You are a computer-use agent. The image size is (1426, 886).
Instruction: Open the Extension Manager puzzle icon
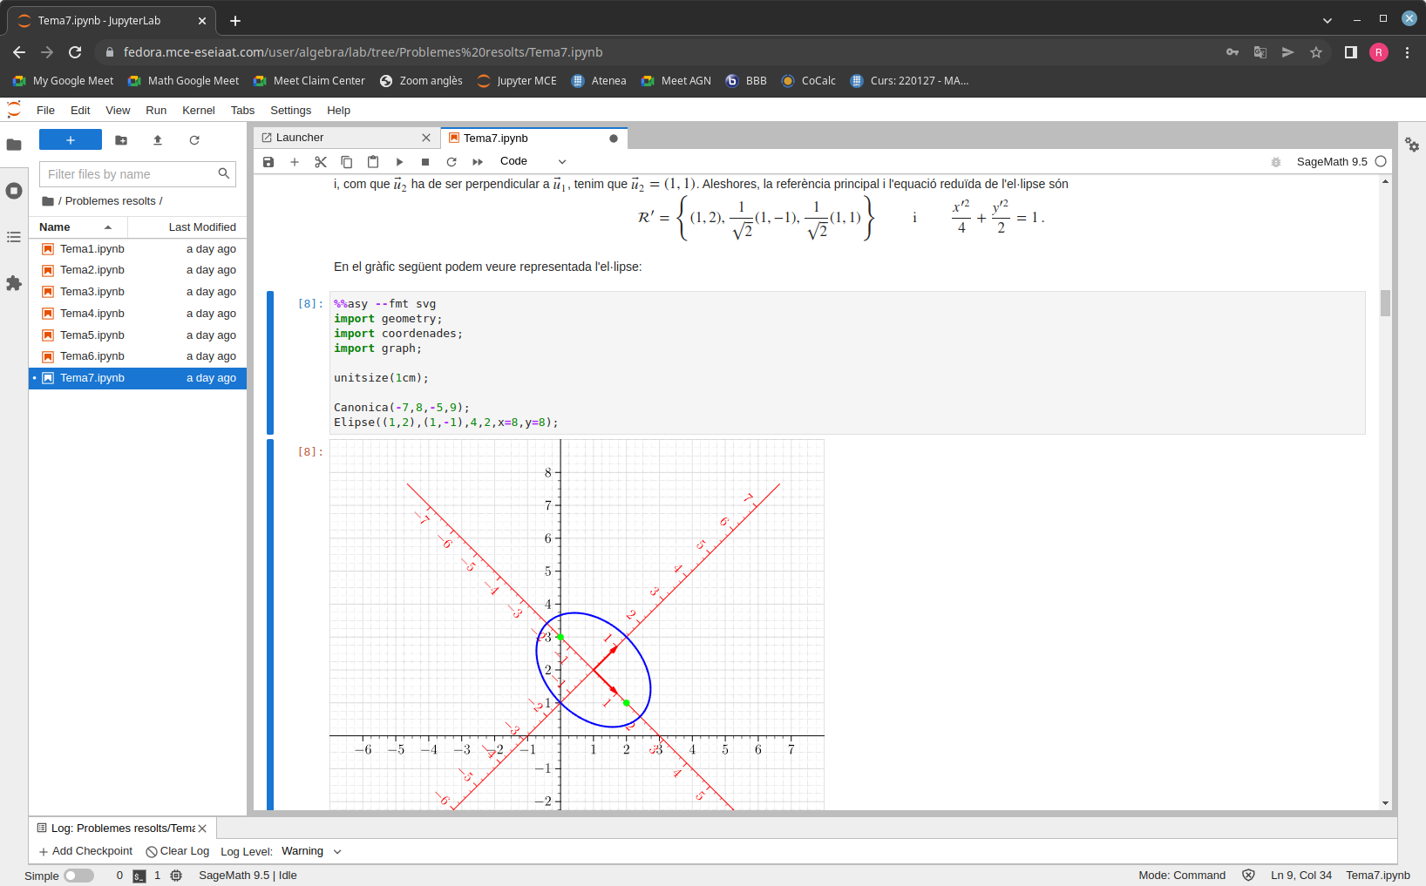[14, 283]
